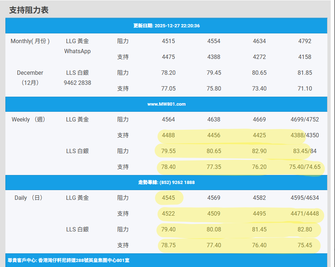Image resolution: width=335 pixels, height=267 pixels.
Task: Select weekly silver support 75.40/74.65 cell
Action: (x=305, y=167)
